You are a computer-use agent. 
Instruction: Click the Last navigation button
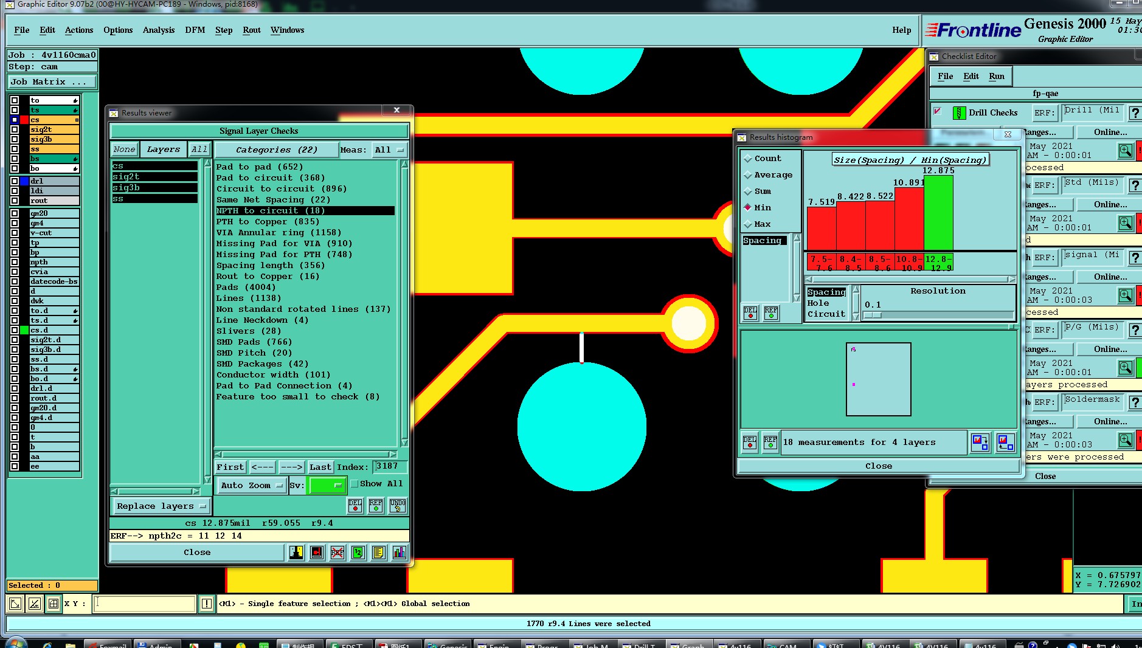coord(320,467)
